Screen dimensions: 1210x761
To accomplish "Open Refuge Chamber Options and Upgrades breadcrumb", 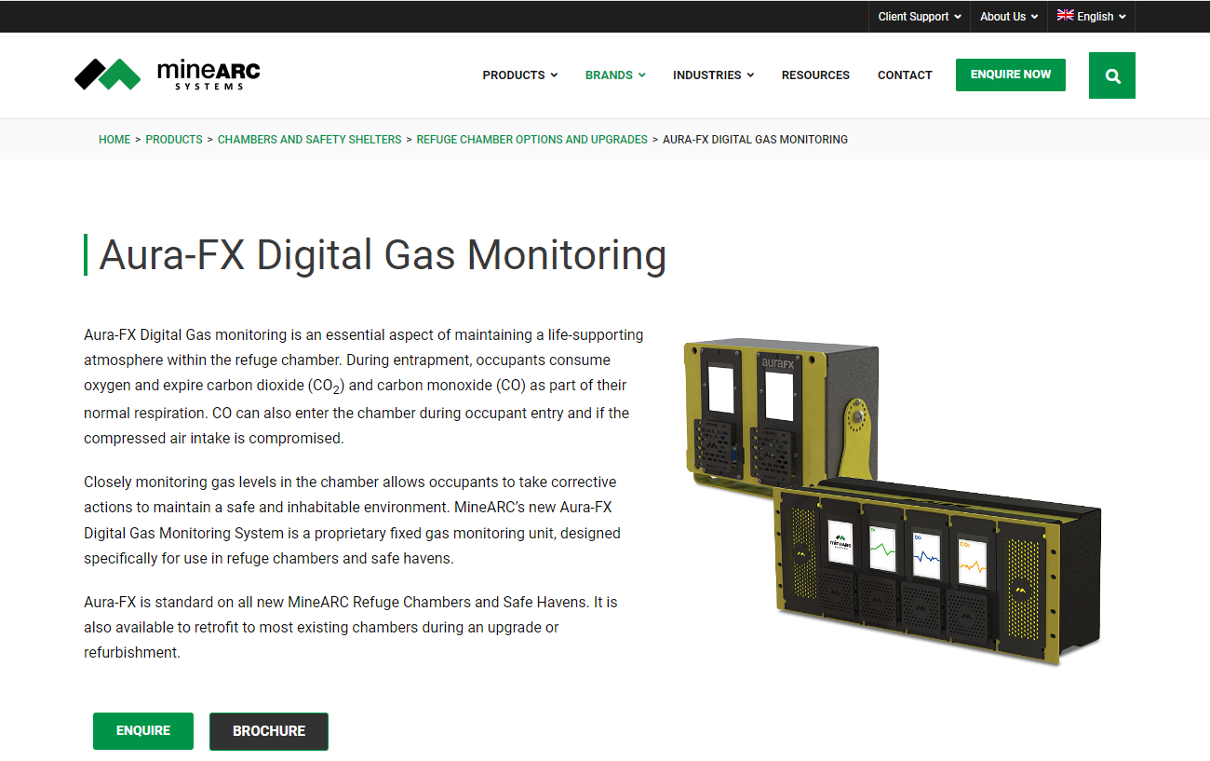I will coord(532,140).
